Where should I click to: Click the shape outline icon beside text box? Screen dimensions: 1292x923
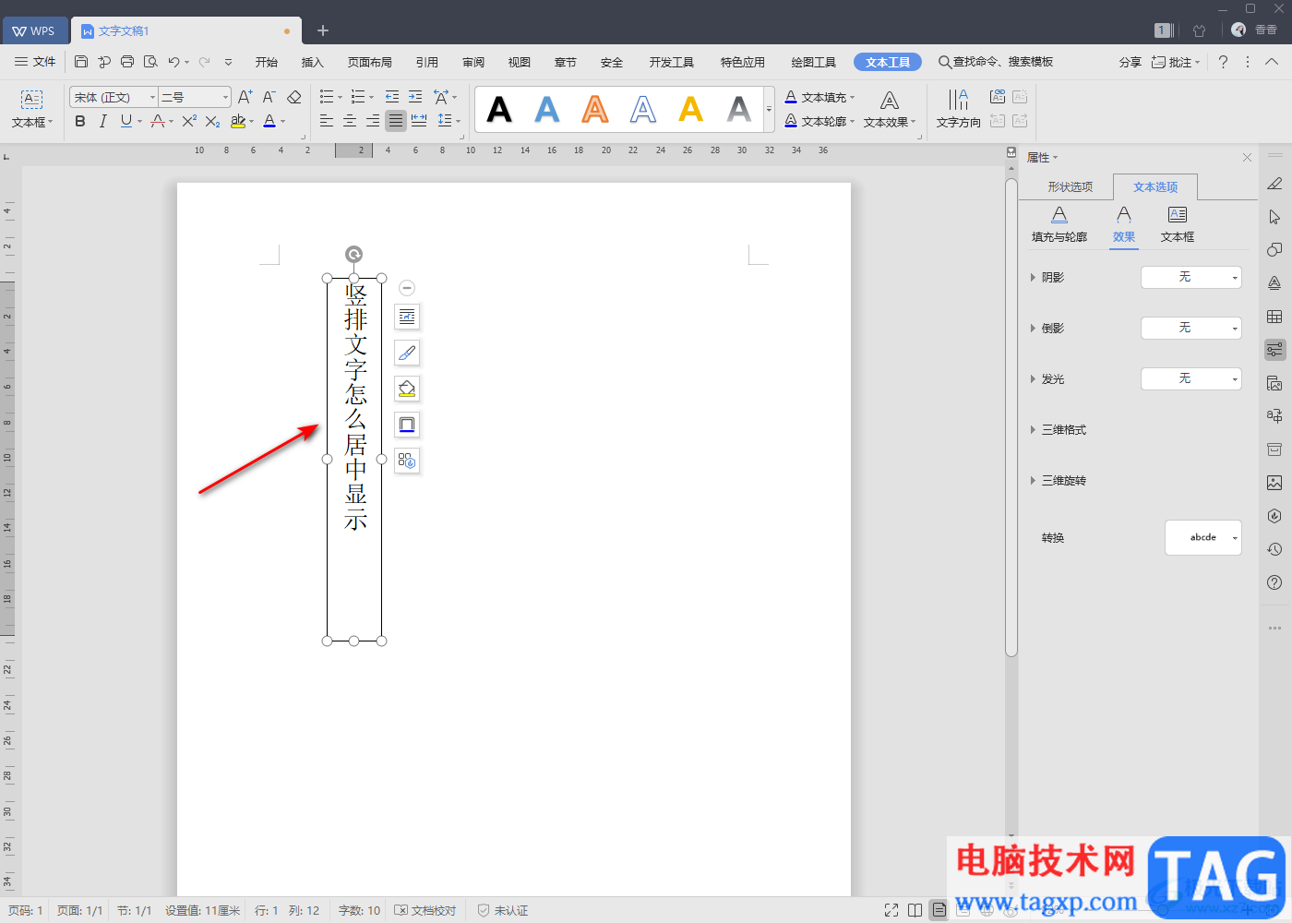407,425
